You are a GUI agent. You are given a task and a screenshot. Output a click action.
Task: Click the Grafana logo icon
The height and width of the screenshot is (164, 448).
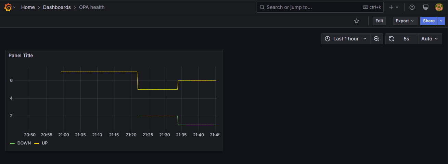coord(8,7)
